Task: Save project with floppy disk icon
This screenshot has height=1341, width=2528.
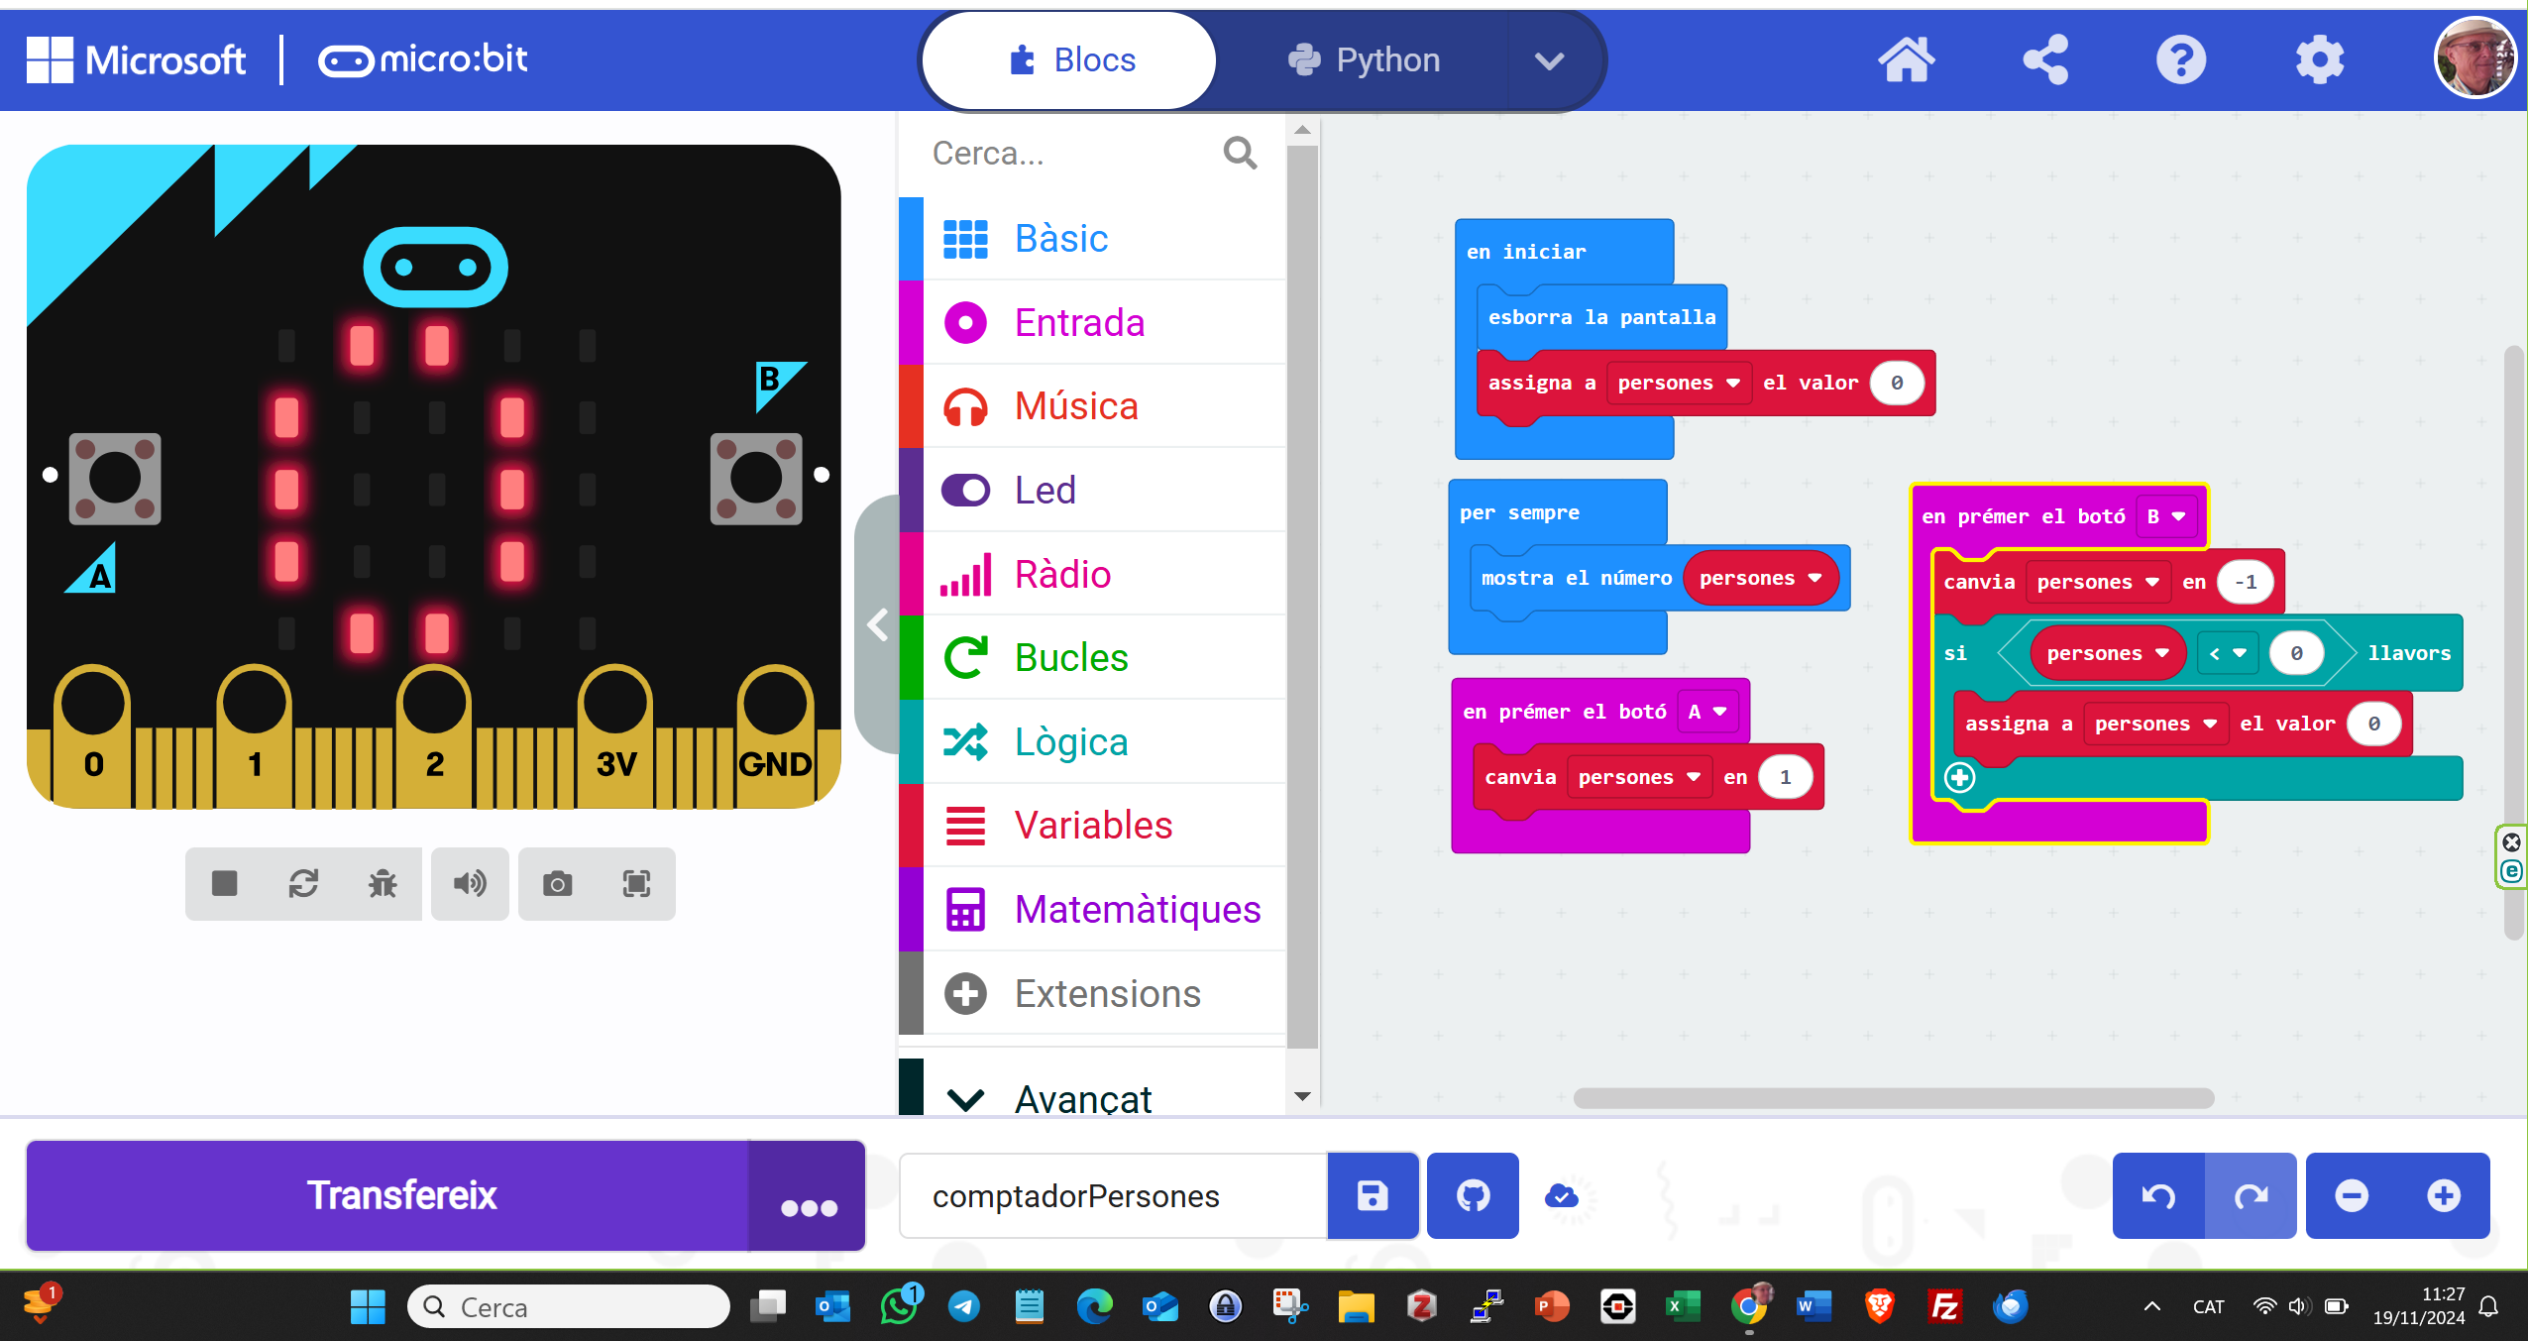Action: (x=1373, y=1195)
